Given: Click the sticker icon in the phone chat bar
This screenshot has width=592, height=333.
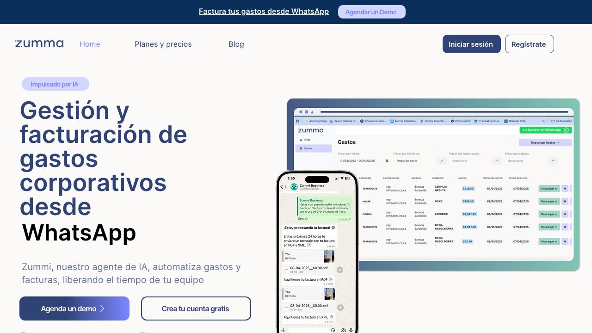Looking at the screenshot, I should click(x=333, y=330).
